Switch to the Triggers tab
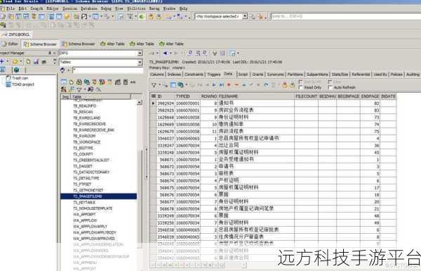The height and width of the screenshot is (271, 421). coord(214,74)
